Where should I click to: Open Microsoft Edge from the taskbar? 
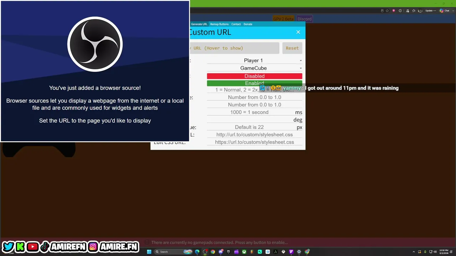[197, 252]
